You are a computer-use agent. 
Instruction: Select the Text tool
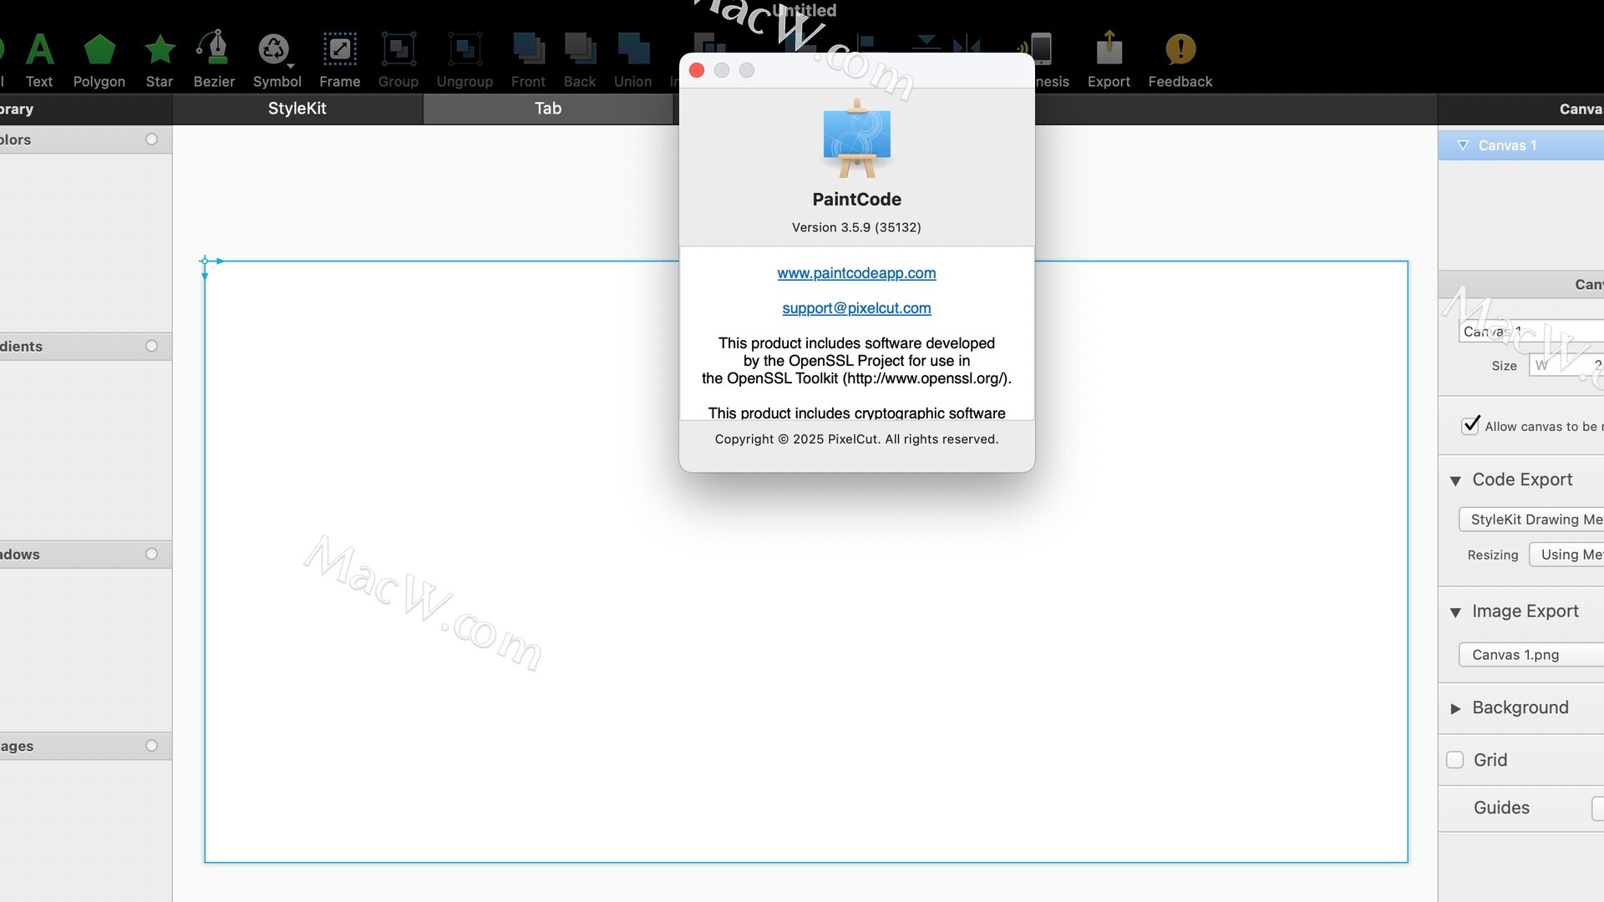point(39,60)
